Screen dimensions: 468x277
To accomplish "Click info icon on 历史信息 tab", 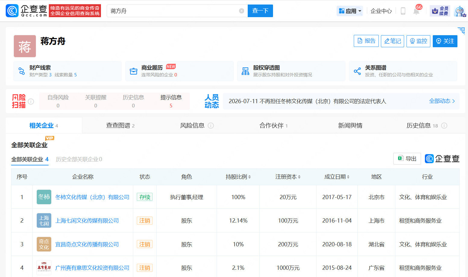I will coord(444,125).
